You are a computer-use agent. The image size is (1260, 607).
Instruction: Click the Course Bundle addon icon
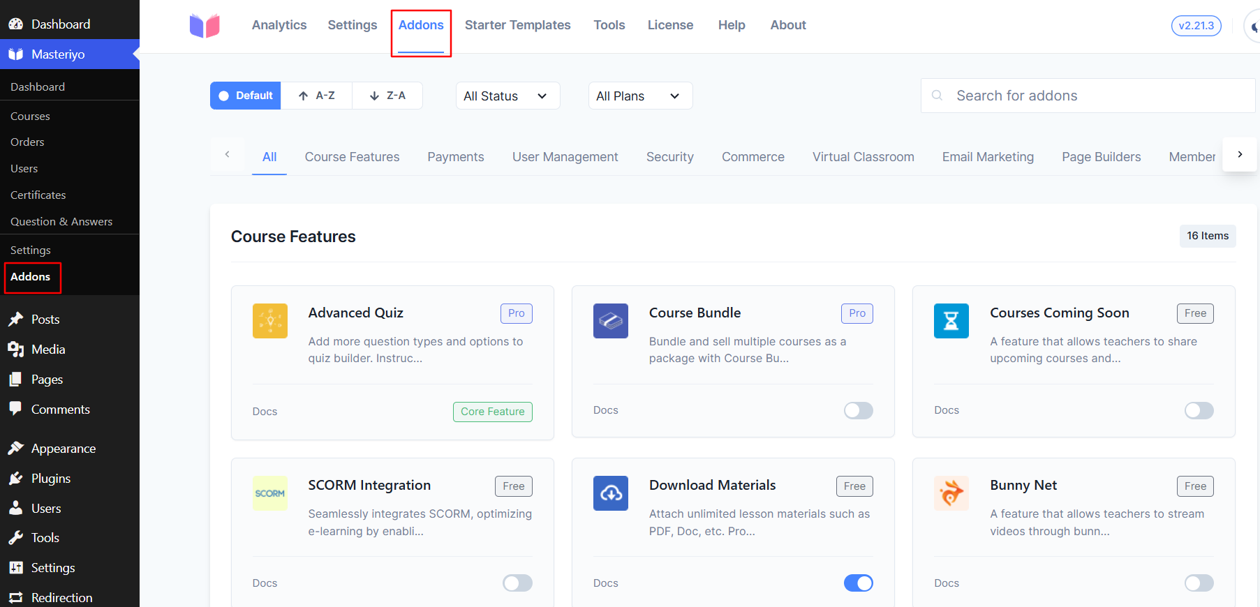point(611,321)
